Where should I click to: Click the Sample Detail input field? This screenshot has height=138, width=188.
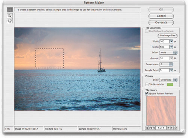pos(164,70)
